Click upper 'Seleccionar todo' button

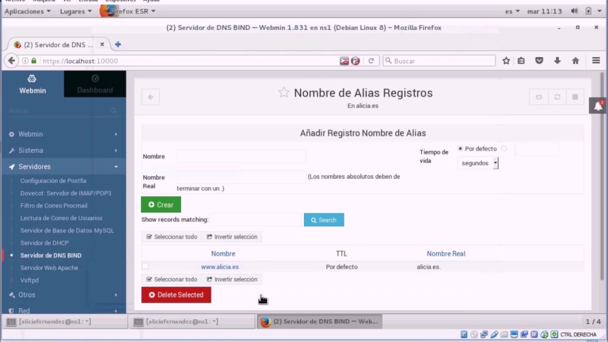coord(171,237)
